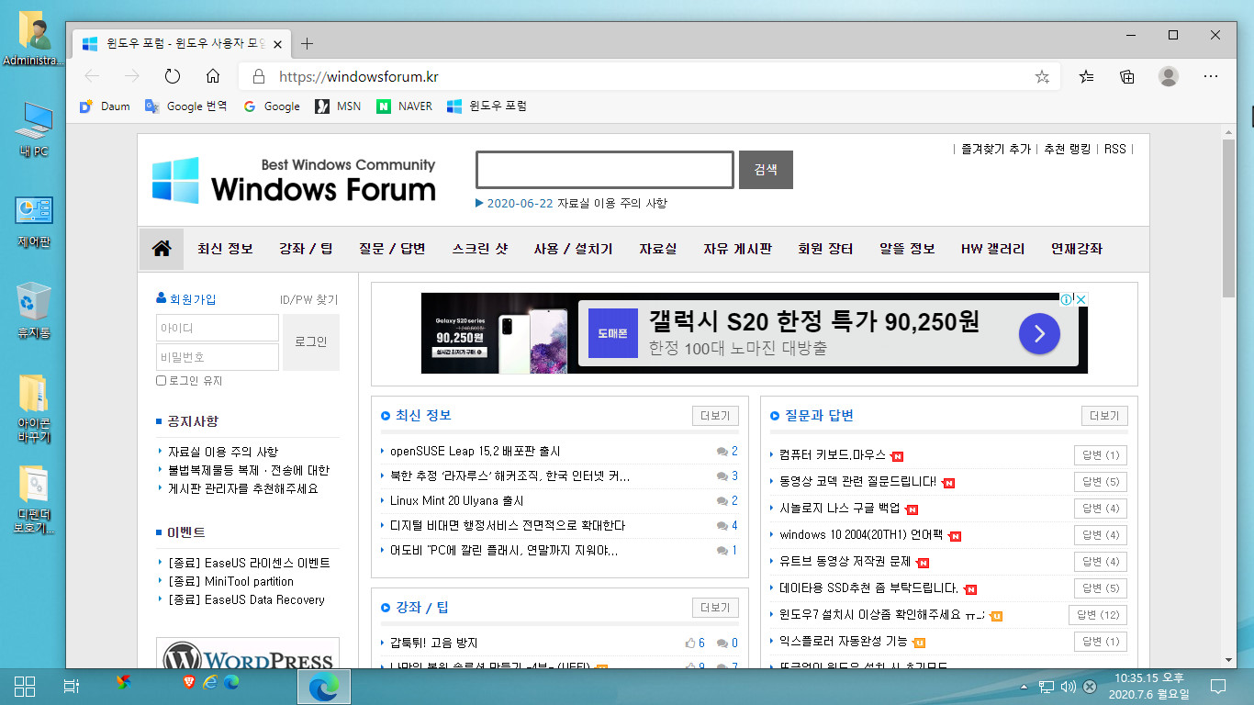Open 컴퓨터 키보드,마우스 question
Image resolution: width=1254 pixels, height=705 pixels.
pyautogui.click(x=833, y=455)
